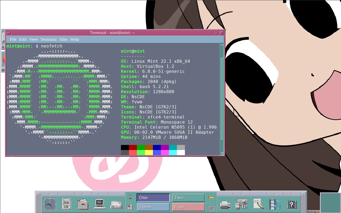This screenshot has height=213, width=341.
Task: Click the front panel right move handle
Action: tap(303, 204)
